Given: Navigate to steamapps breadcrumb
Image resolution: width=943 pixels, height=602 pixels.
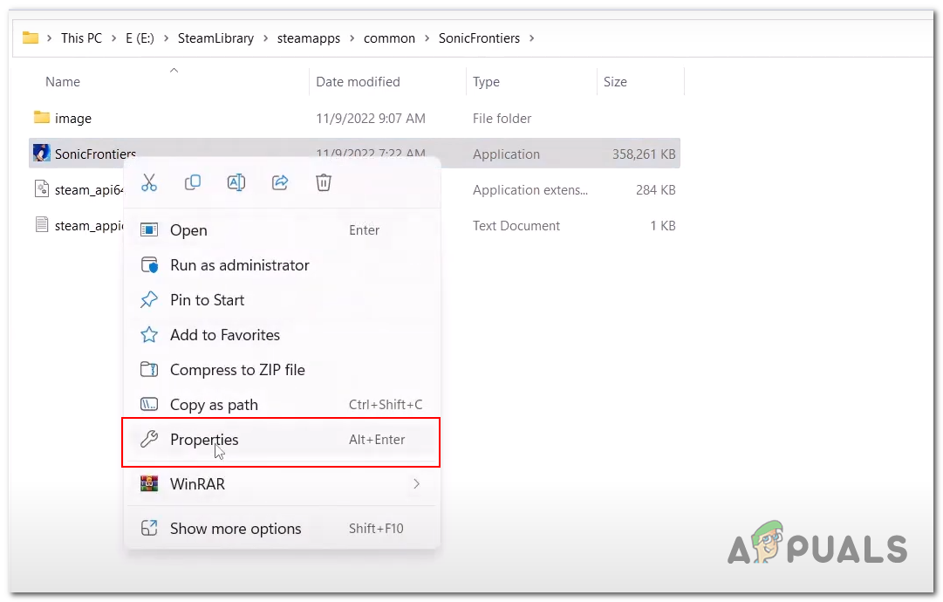Looking at the screenshot, I should [x=309, y=38].
